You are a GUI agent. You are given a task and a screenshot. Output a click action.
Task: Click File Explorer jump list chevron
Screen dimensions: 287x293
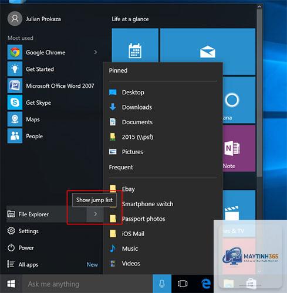click(95, 214)
